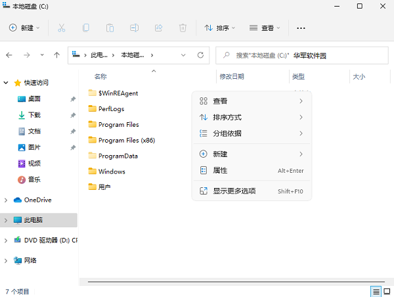Choose 属性 in context menu
Viewport: 394px width, 297px height.
pyautogui.click(x=252, y=170)
